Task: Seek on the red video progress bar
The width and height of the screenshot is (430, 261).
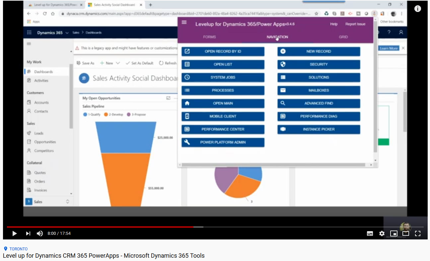Action: (100, 227)
